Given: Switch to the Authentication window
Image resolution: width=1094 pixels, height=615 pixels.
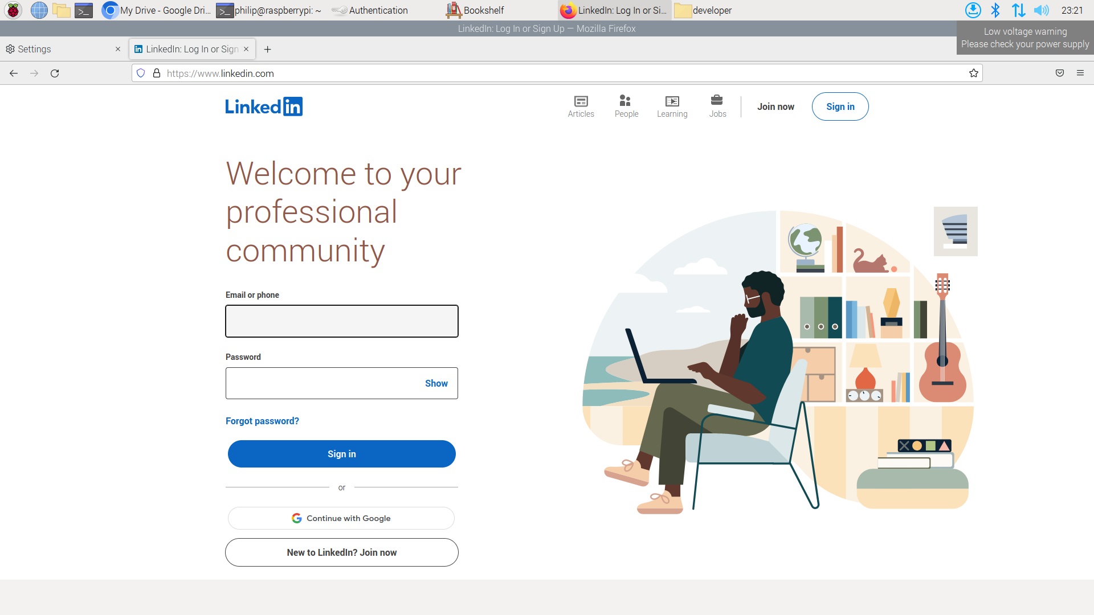Looking at the screenshot, I should 370,10.
